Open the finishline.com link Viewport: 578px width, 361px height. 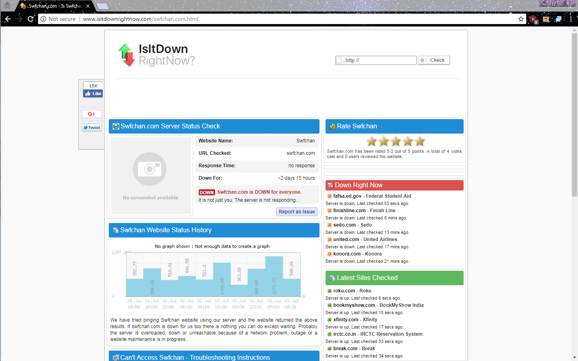coord(349,211)
